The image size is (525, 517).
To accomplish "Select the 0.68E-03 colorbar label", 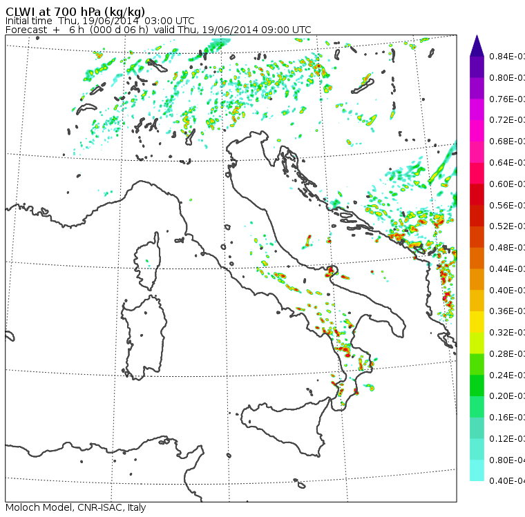I will [506, 142].
